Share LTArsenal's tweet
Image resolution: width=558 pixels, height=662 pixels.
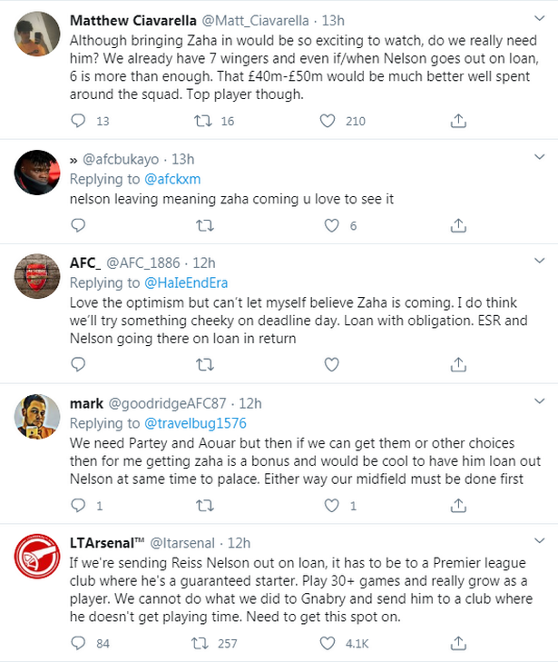pos(458,644)
